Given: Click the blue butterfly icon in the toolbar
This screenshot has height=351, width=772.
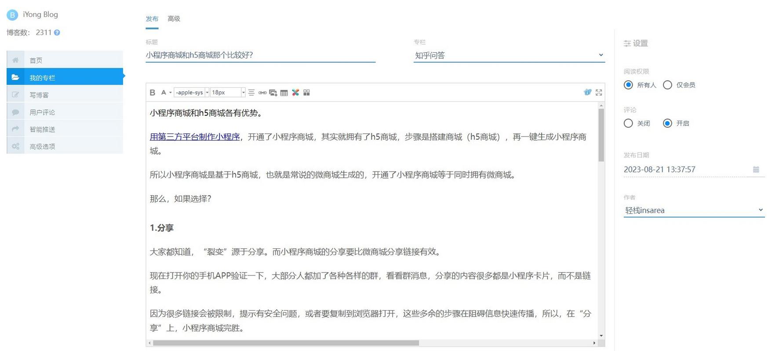Looking at the screenshot, I should (x=587, y=92).
